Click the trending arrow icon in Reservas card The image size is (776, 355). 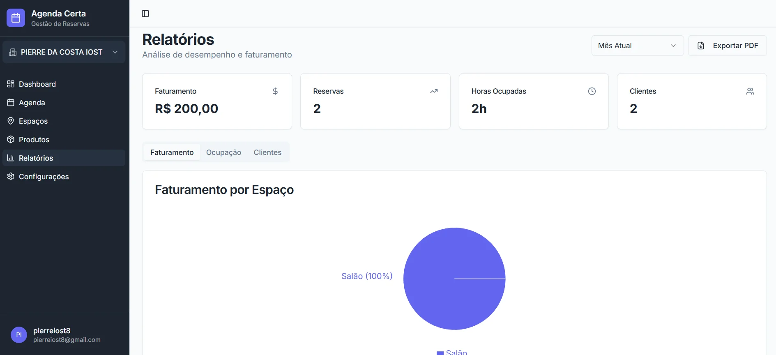click(433, 91)
